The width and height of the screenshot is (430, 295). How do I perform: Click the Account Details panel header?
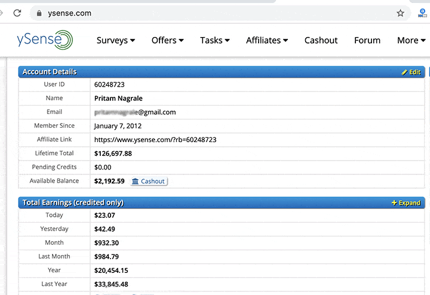click(222, 72)
